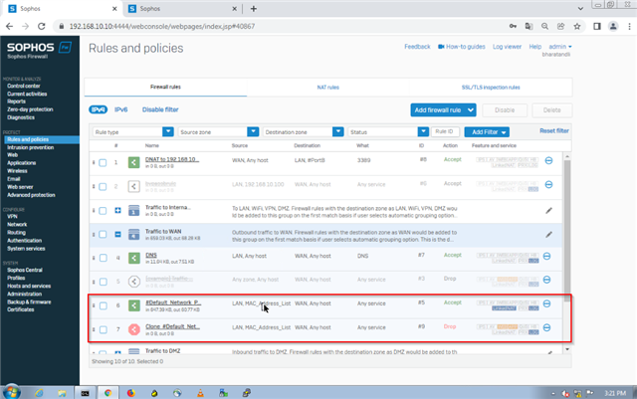This screenshot has height=399, width=637.
Task: Open Hosts and services in sidebar
Action: pos(29,286)
